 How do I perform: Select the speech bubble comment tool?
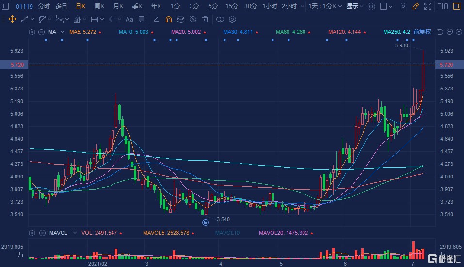click(141, 19)
